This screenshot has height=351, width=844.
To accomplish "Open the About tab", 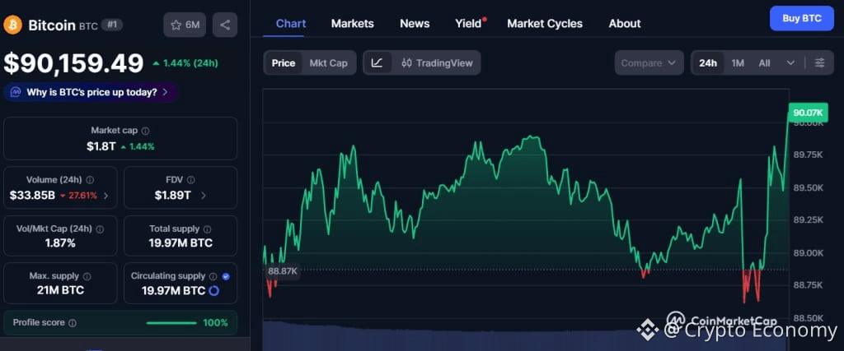I will click(x=625, y=24).
